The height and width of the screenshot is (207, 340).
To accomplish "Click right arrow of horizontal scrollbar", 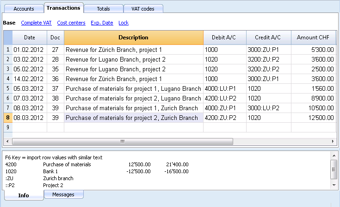I will 333,141.
